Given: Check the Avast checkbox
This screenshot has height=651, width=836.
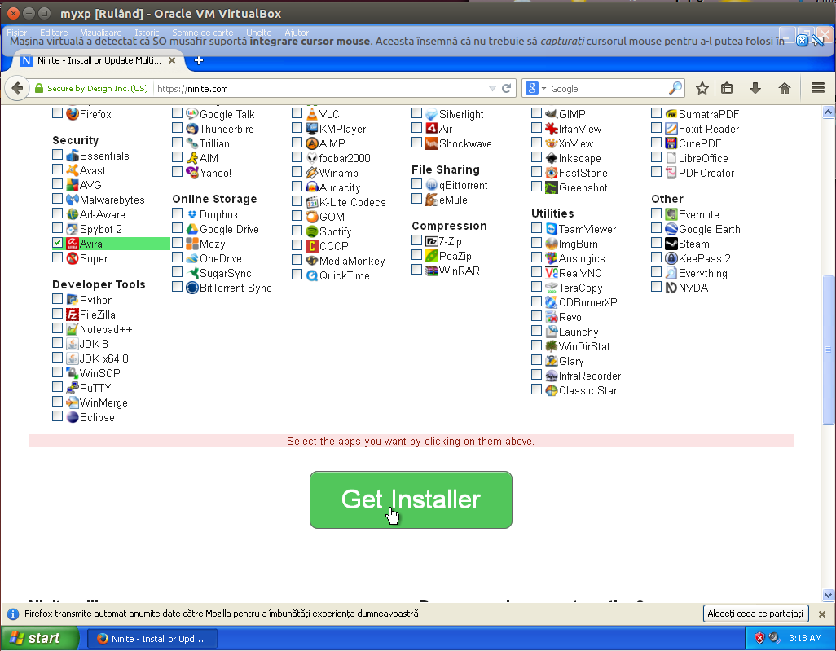Looking at the screenshot, I should (x=58, y=169).
